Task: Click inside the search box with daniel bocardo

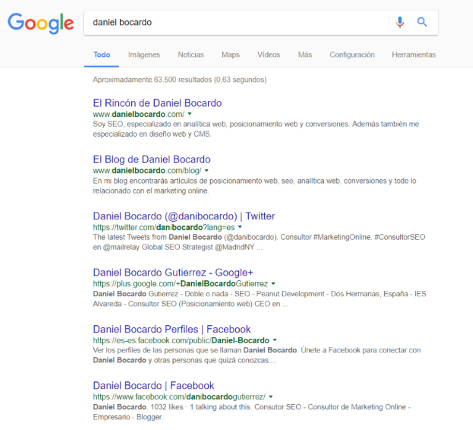Action: 234,22
